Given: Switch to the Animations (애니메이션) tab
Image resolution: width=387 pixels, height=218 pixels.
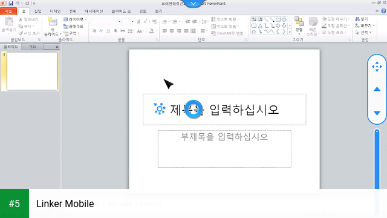Looking at the screenshot, I should (94, 12).
